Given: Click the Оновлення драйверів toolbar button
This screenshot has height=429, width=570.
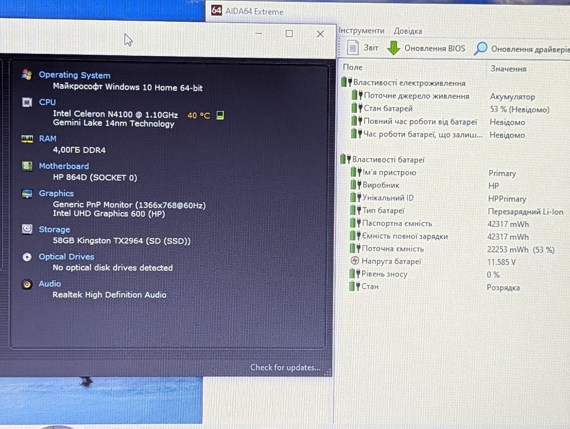Looking at the screenshot, I should pos(521,49).
